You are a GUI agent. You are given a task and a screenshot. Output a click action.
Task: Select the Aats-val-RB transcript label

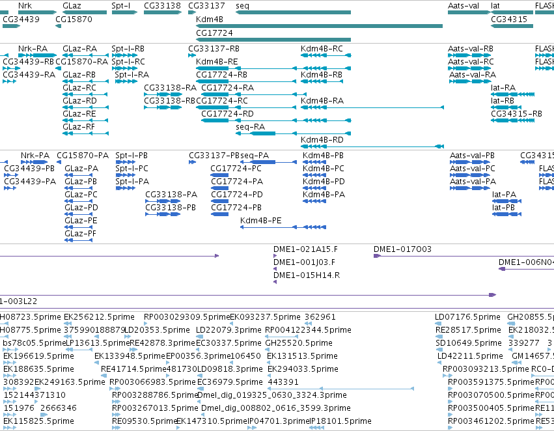coord(471,49)
